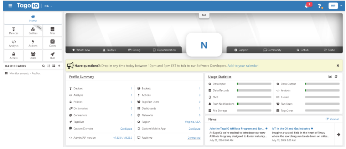Click View all news link

(x=332, y=119)
